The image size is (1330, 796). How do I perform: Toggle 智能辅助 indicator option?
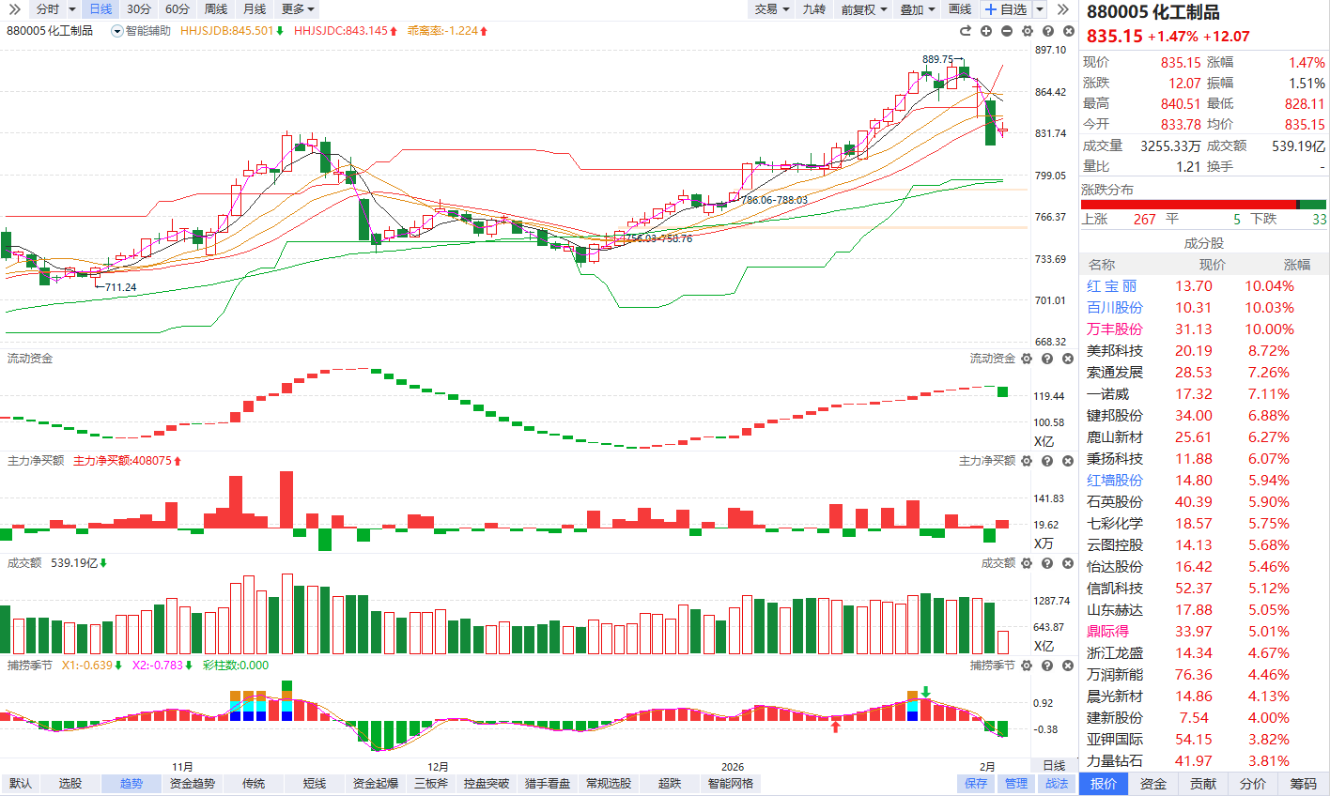coord(141,31)
